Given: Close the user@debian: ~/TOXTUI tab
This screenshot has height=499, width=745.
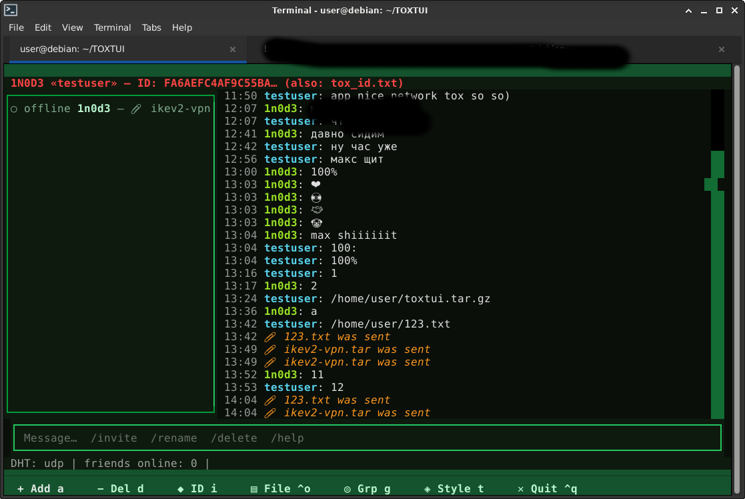Looking at the screenshot, I should tap(233, 49).
